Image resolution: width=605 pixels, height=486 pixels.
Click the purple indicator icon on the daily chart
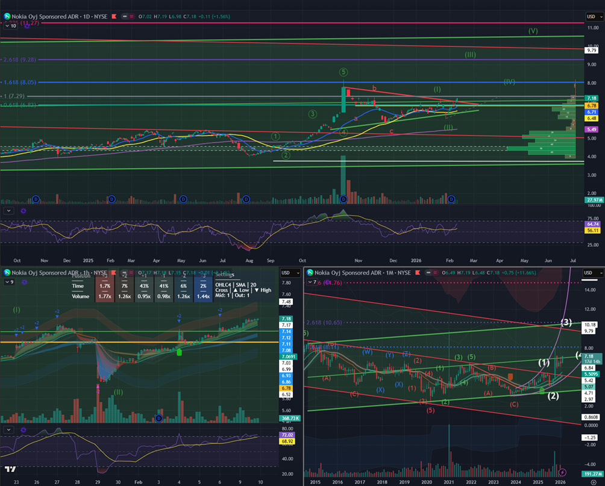26,25
